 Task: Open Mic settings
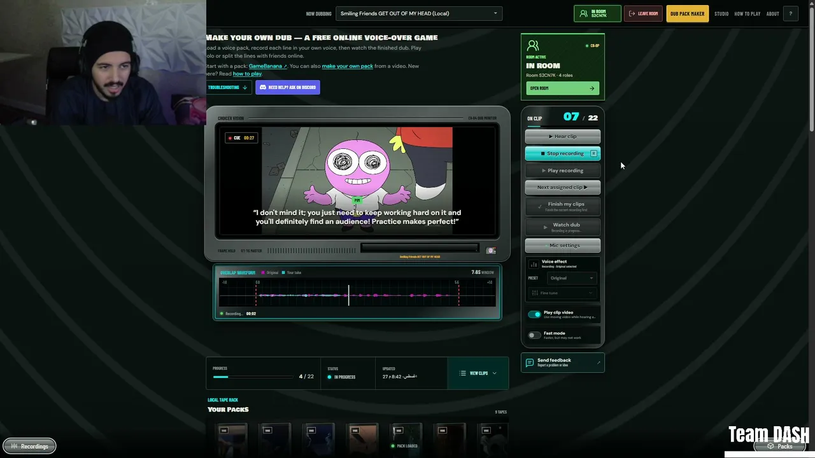coord(562,246)
